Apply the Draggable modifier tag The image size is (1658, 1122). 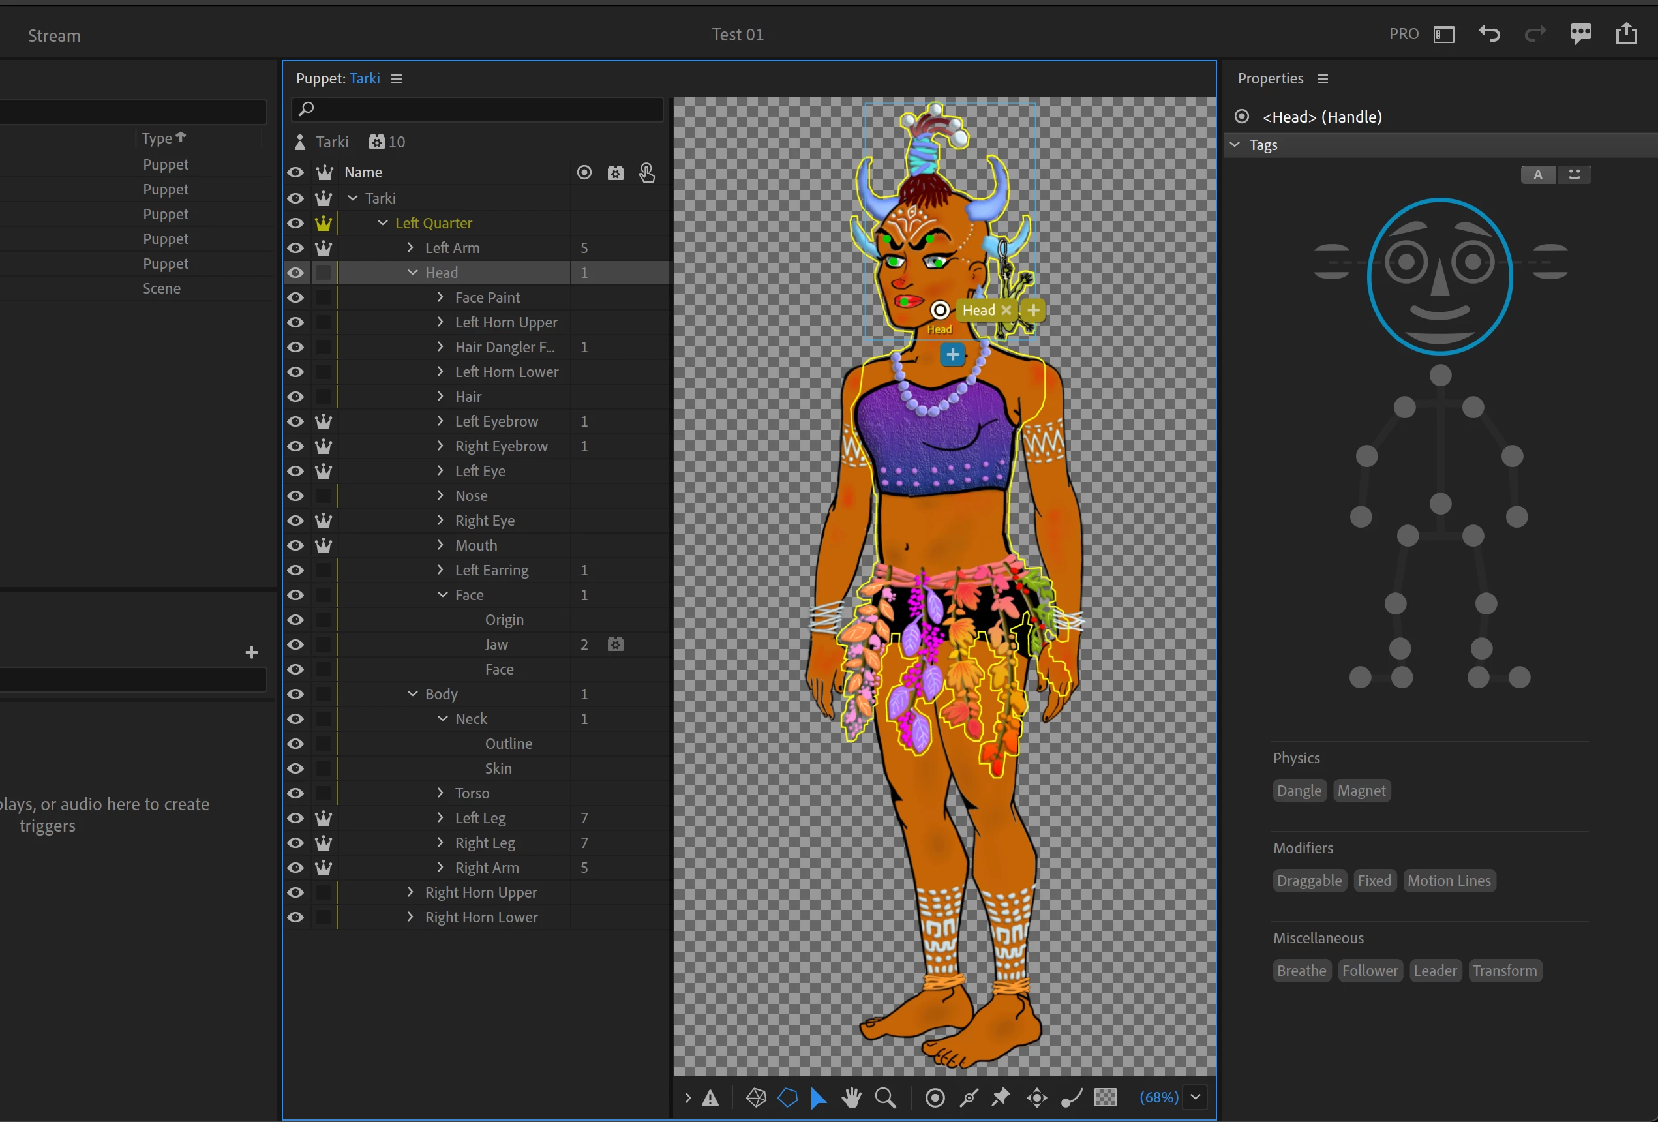coord(1308,881)
